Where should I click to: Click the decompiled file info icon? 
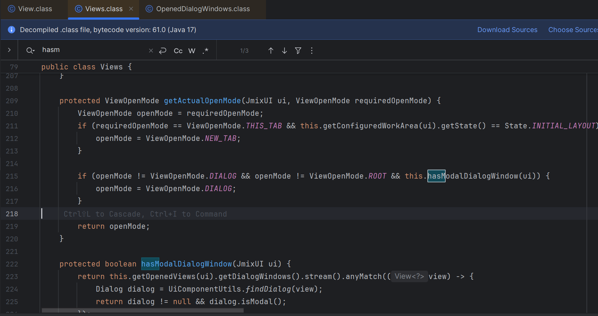12,30
